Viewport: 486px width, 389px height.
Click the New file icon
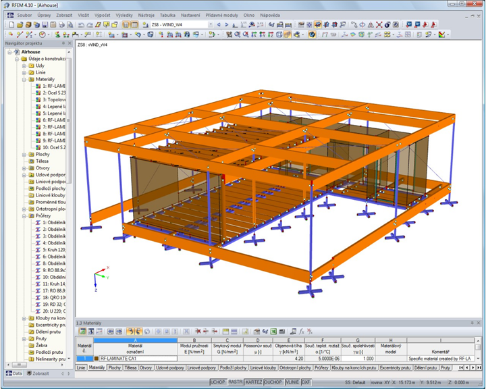(x=11, y=24)
